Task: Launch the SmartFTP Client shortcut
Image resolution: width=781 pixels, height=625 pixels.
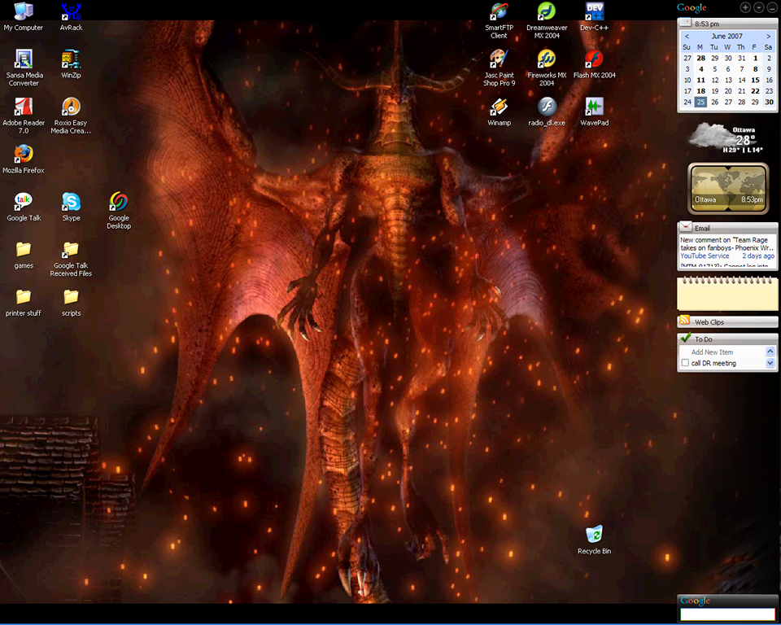Action: point(499,21)
